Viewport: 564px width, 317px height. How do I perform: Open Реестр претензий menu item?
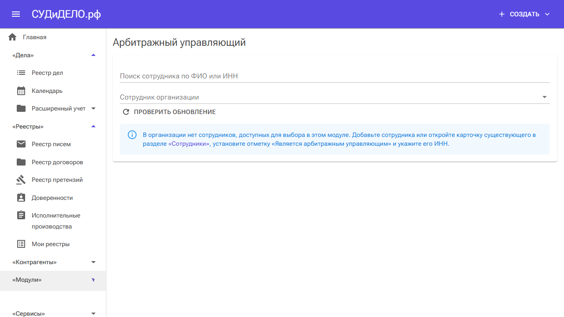[x=53, y=180]
